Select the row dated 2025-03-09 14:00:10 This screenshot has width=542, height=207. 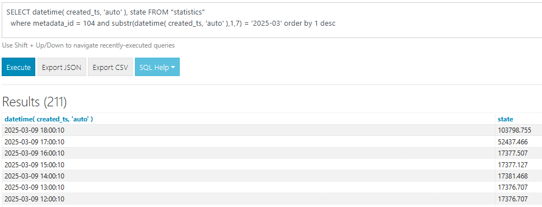tap(272, 176)
